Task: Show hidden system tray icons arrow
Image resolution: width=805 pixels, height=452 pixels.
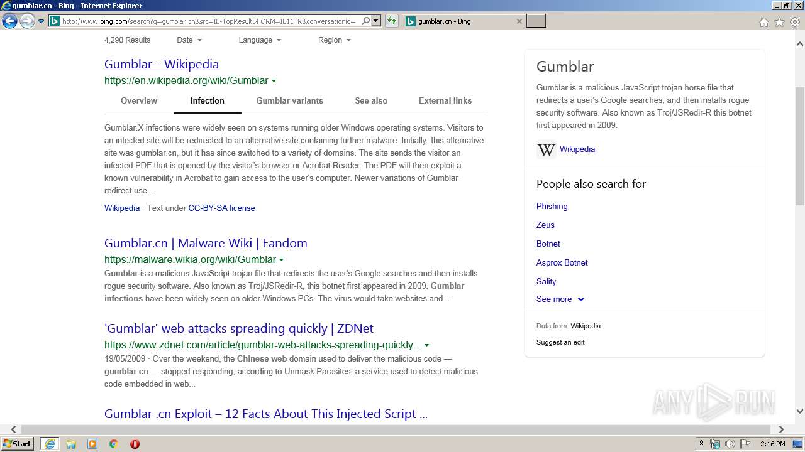Action: tap(701, 444)
